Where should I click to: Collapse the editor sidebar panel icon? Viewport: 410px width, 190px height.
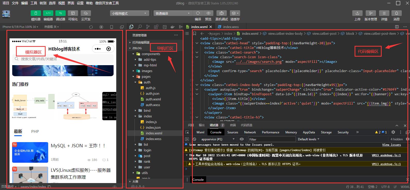coord(181,27)
